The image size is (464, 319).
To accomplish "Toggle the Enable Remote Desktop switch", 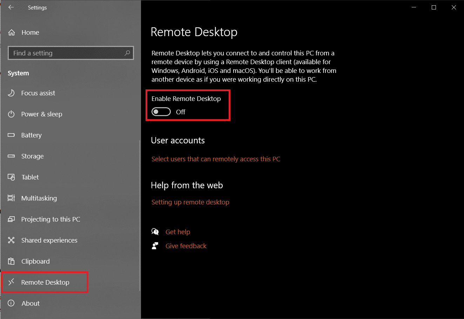I will coord(161,112).
